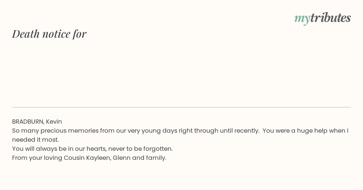
Task: Click the mytributes logo
Action: pyautogui.click(x=322, y=18)
